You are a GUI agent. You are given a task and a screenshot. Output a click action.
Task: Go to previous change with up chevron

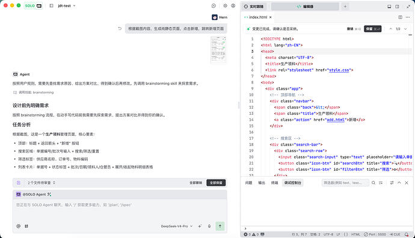(391, 29)
